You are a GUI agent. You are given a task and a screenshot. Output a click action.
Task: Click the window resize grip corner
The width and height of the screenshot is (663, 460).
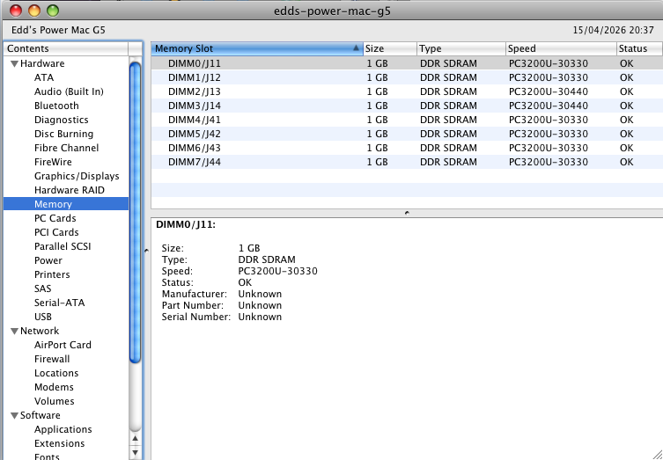click(x=657, y=454)
